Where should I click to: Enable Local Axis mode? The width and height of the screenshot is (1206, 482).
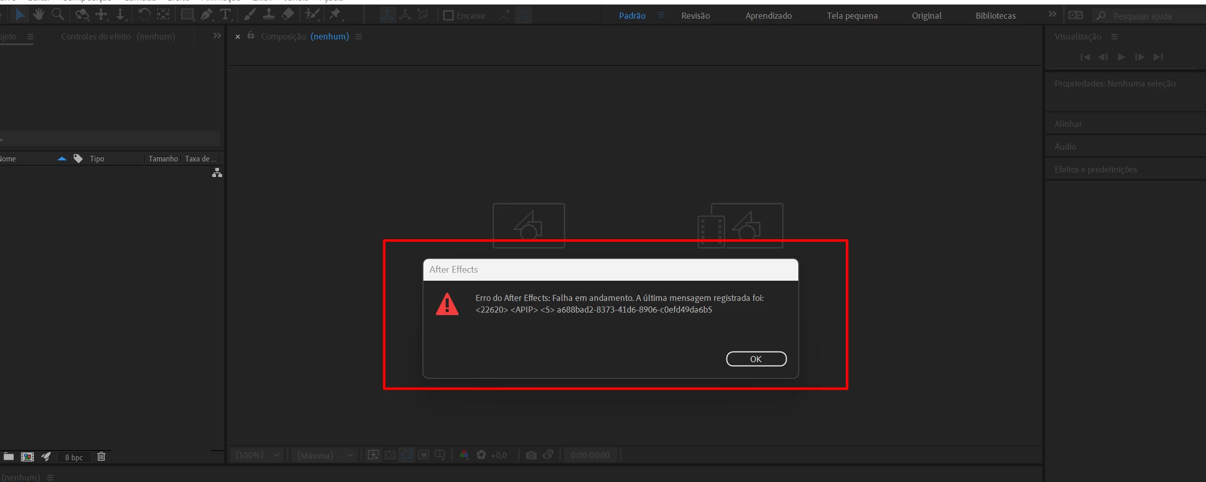point(387,15)
